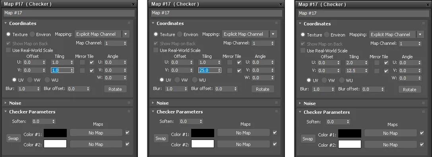Click Color #1 No Map button in left panel
432x157 pixels.
[96, 133]
